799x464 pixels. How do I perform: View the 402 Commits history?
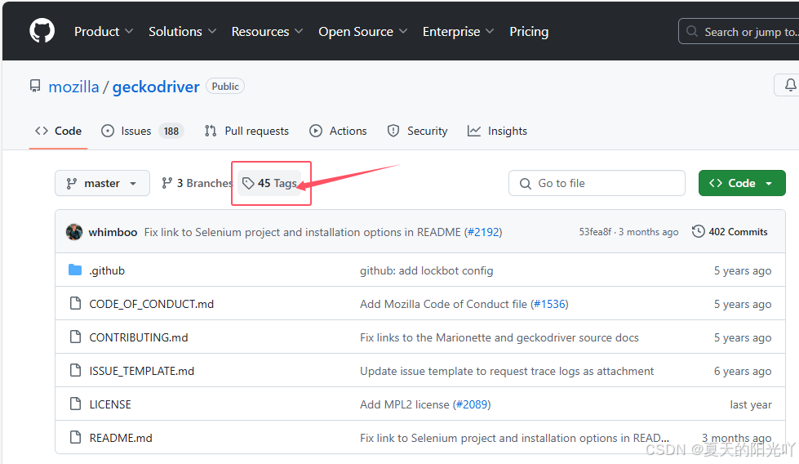coord(730,232)
